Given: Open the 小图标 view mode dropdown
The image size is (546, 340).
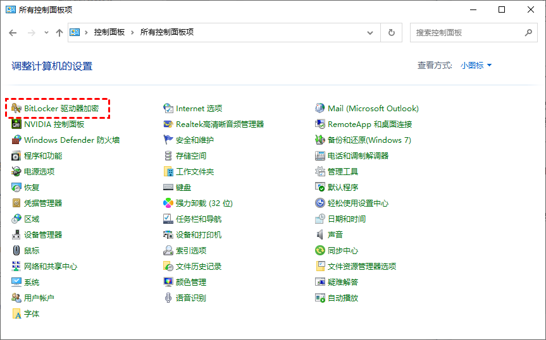Looking at the screenshot, I should pos(476,65).
